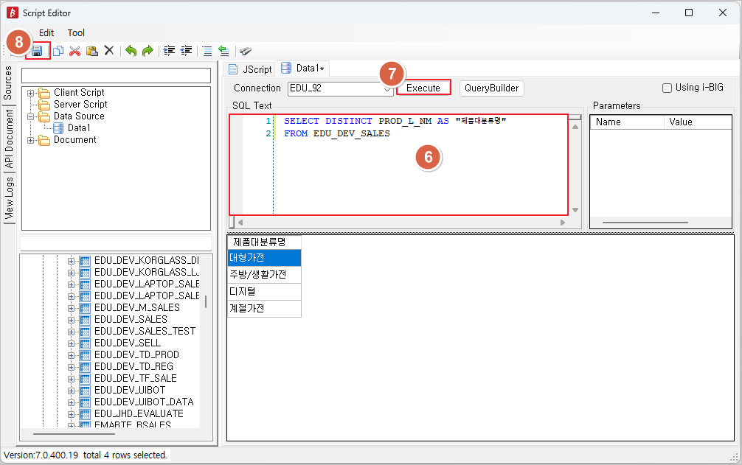Click the 대형가전 result cell
742x465 pixels.
(263, 258)
